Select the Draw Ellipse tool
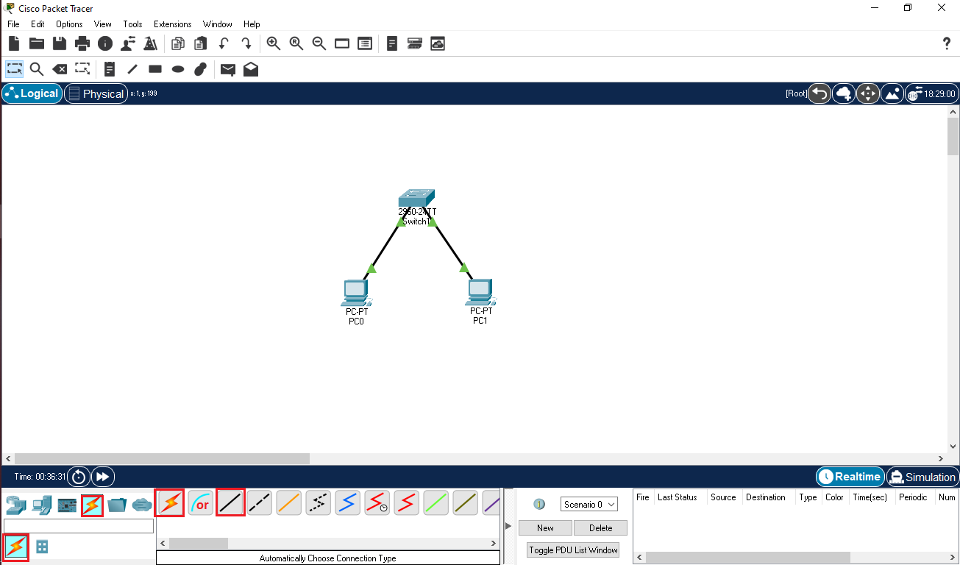Viewport: 960px width, 565px height. [x=178, y=69]
